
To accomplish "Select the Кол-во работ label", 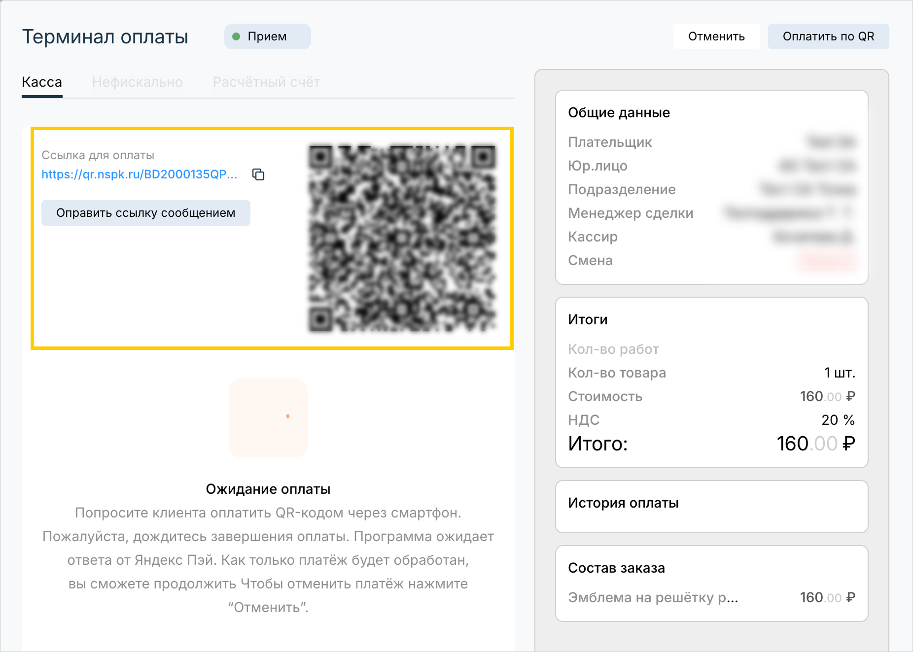I will pos(613,349).
